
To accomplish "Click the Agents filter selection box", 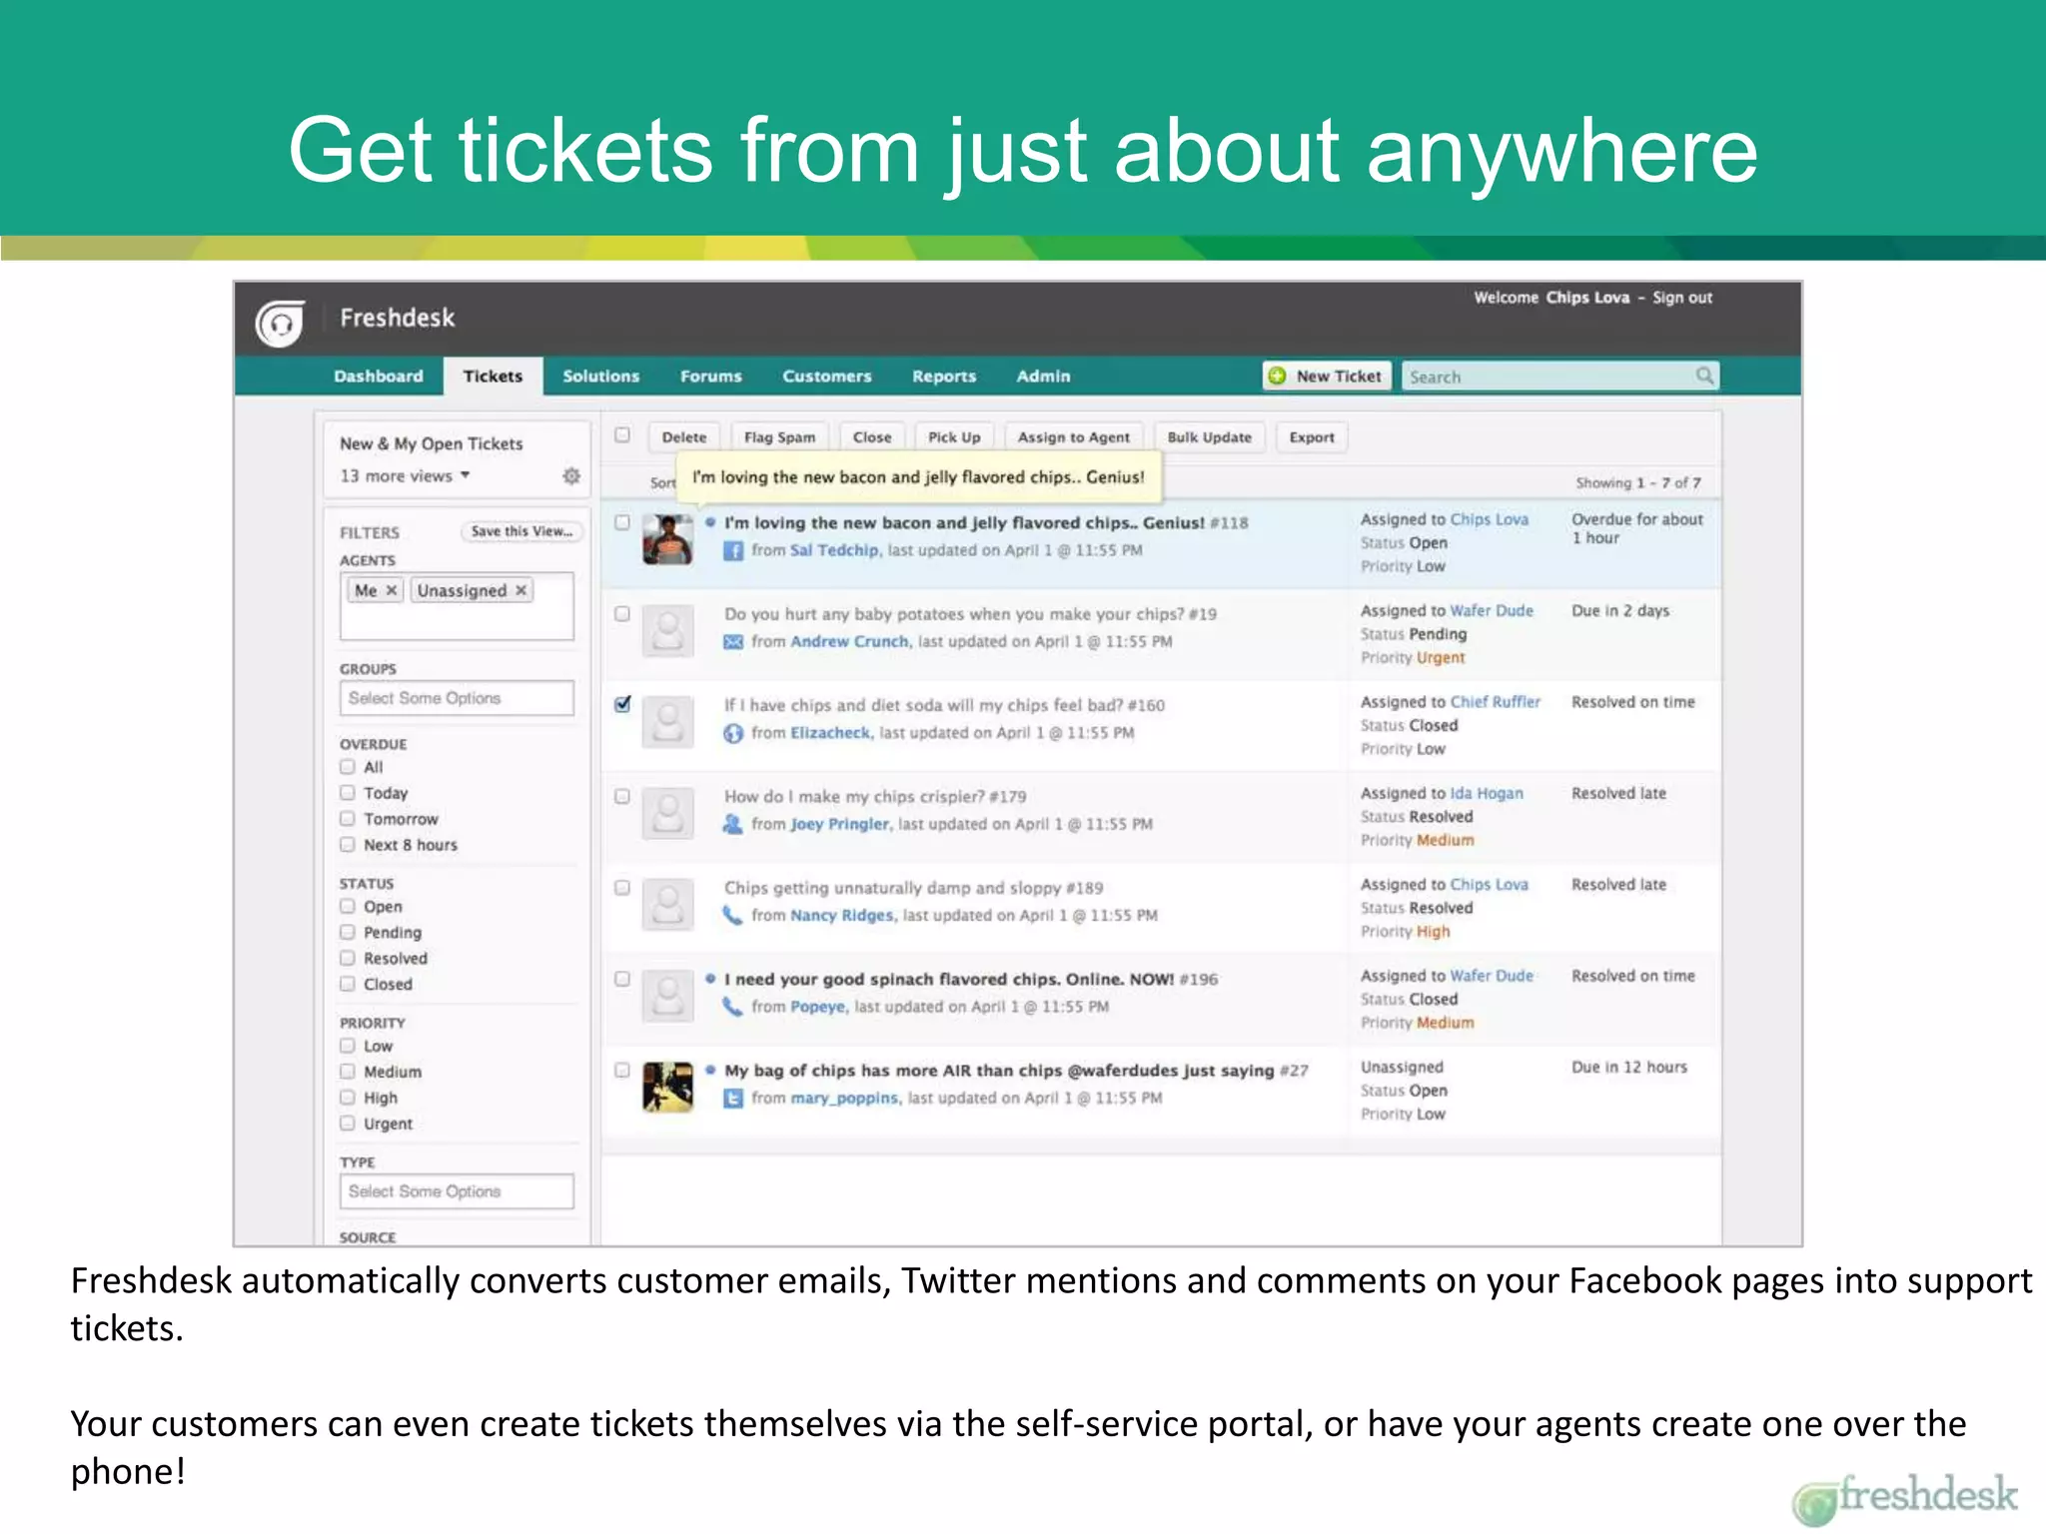I will click(457, 606).
